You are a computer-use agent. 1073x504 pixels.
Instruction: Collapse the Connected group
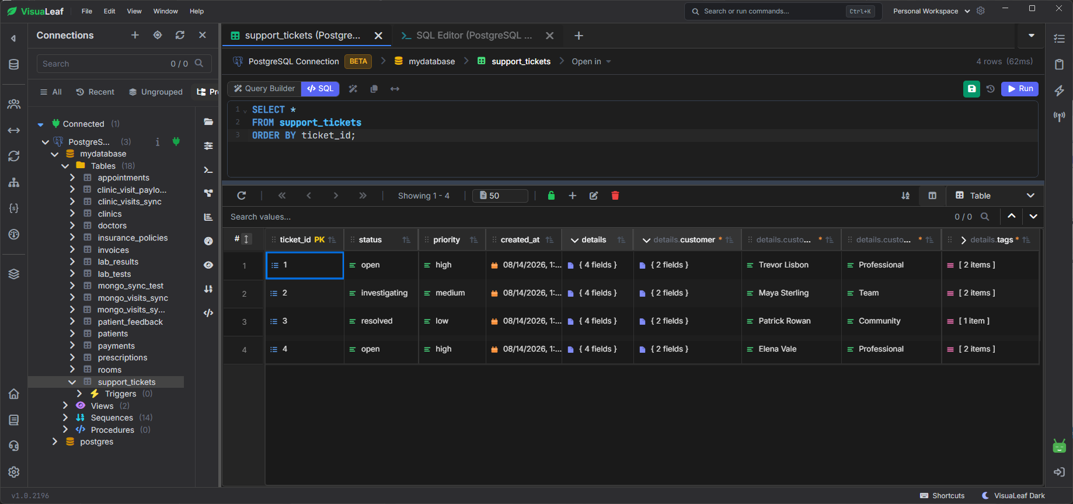(x=40, y=124)
